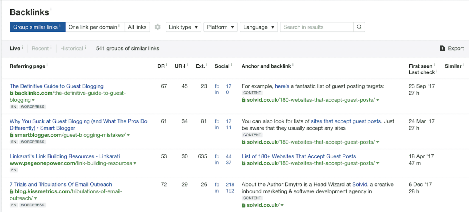Select the All links option
Viewport: 469px width, 212px height.
click(x=137, y=27)
